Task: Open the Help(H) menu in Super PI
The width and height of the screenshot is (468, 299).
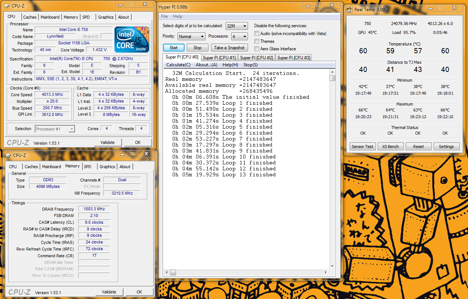Action: [x=230, y=65]
